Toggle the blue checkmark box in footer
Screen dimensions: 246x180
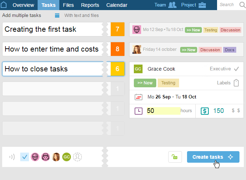[25, 157]
